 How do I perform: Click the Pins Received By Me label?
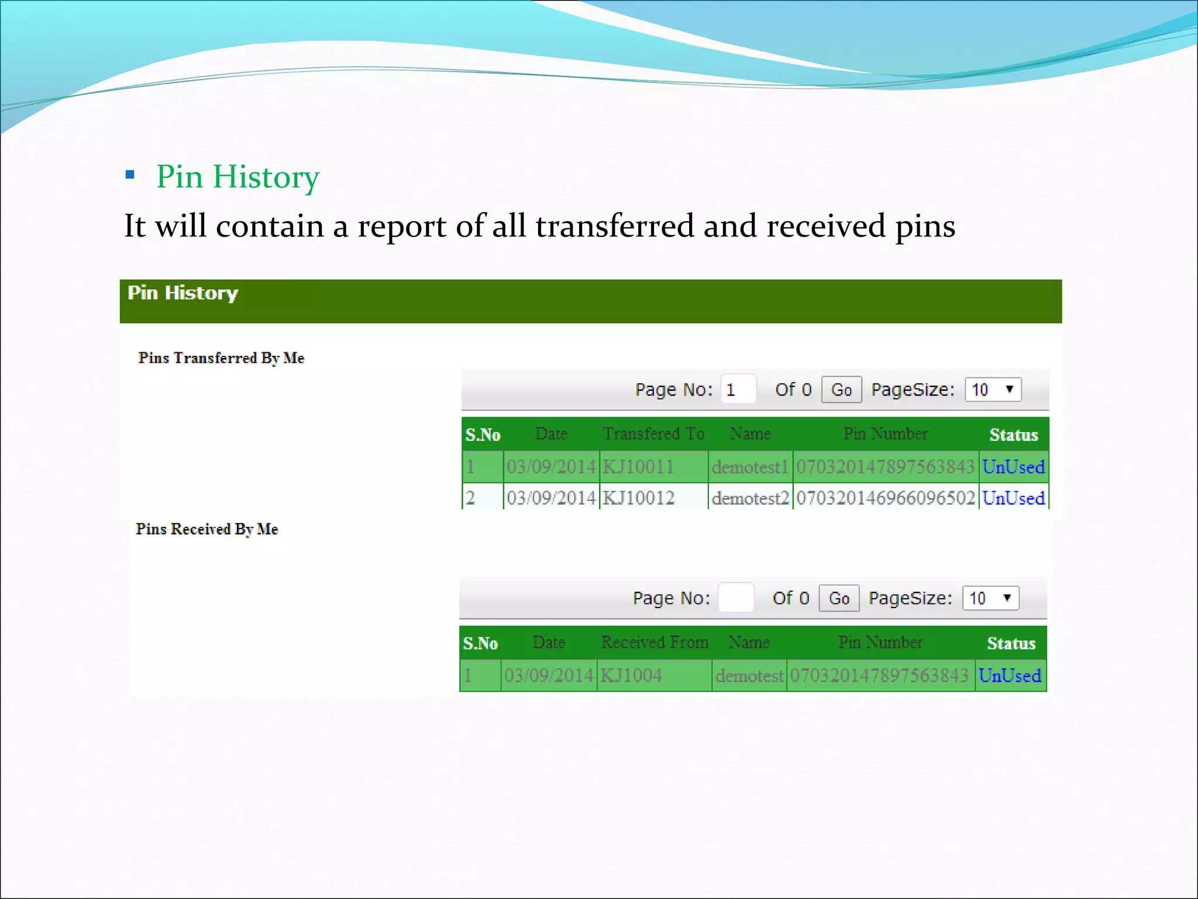[207, 529]
